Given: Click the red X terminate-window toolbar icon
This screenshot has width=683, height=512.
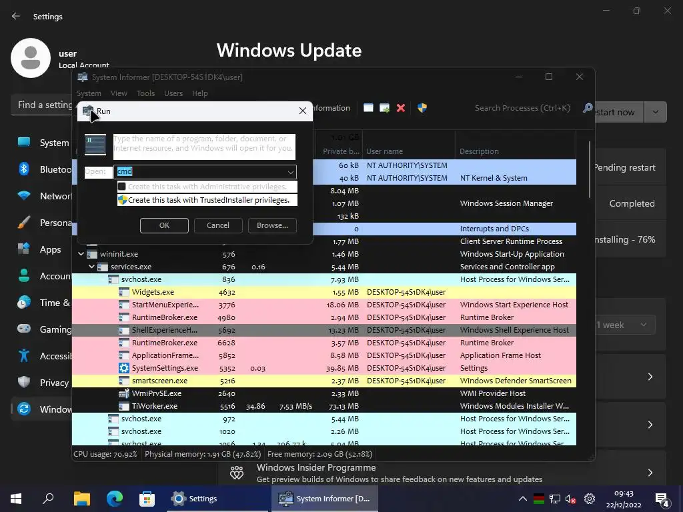Looking at the screenshot, I should coord(401,108).
